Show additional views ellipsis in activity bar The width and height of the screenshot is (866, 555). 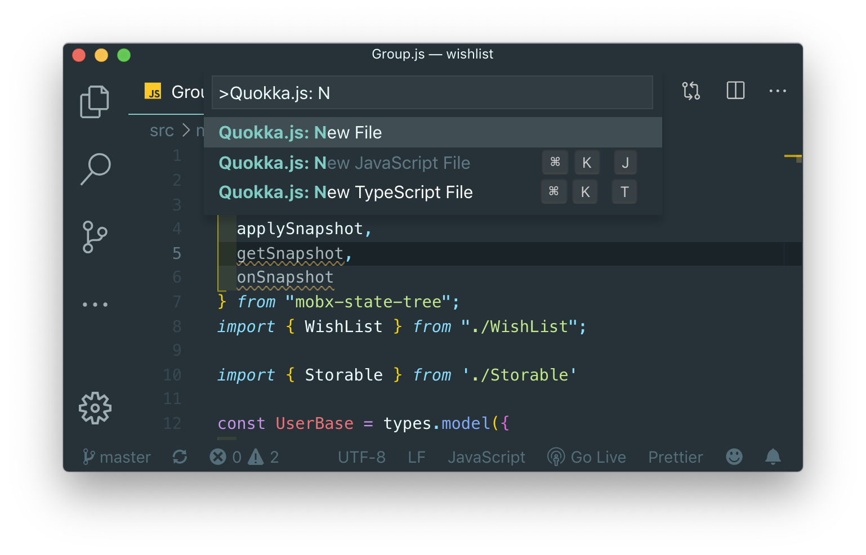coord(95,305)
